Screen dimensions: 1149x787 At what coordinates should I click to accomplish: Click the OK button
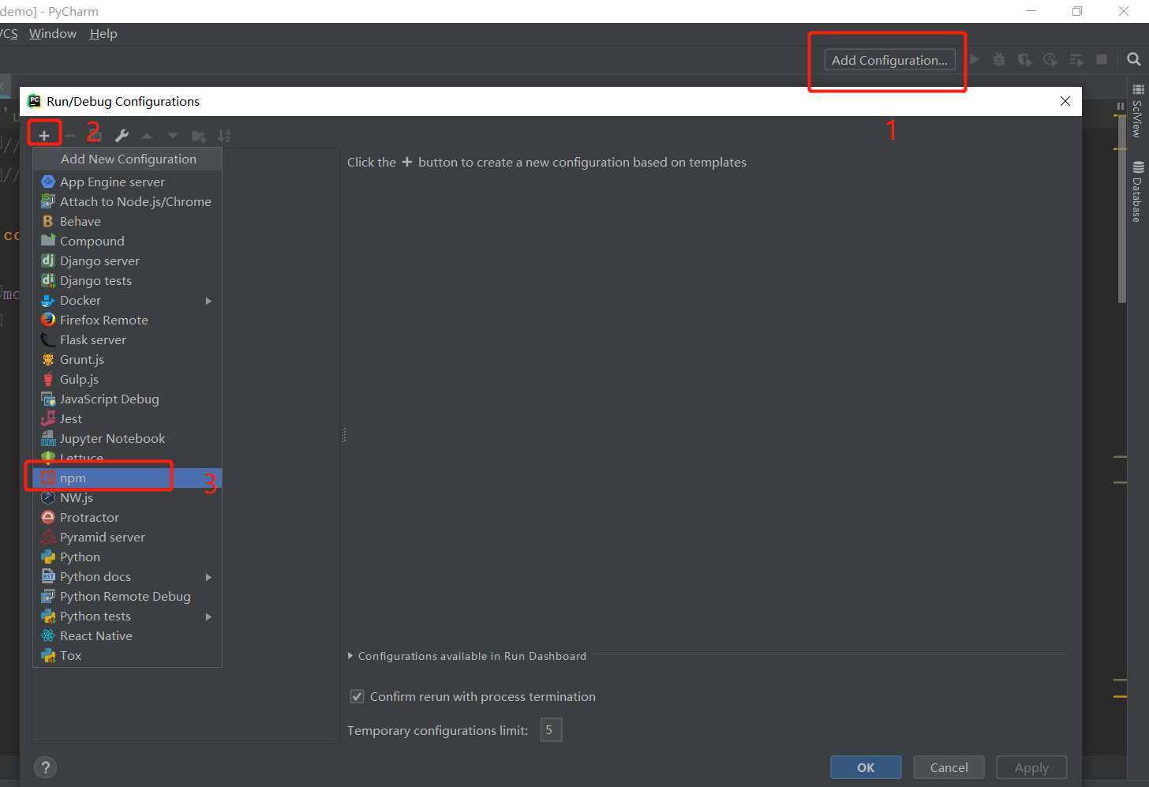[866, 767]
